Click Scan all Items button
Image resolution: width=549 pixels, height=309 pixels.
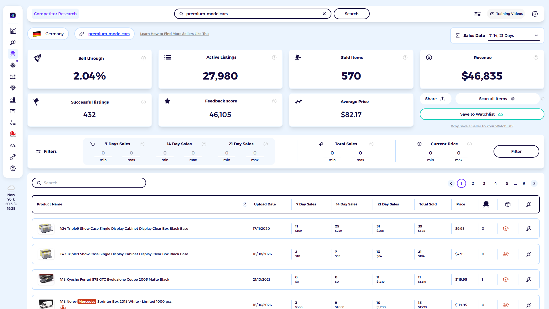[497, 99]
